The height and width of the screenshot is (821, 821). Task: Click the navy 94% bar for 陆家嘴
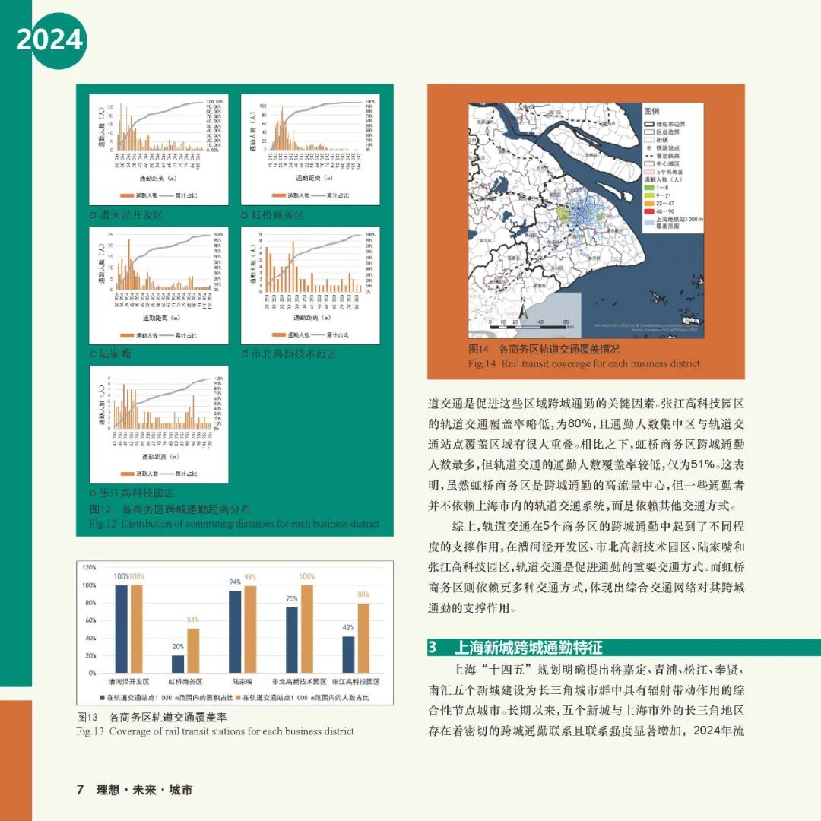tap(235, 632)
